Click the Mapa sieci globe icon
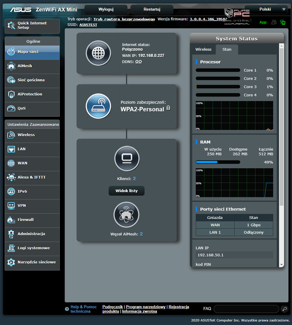 point(11,52)
